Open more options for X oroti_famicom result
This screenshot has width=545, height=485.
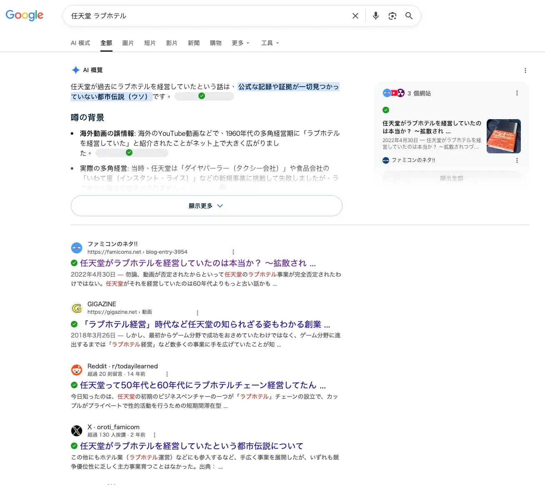pos(155,435)
